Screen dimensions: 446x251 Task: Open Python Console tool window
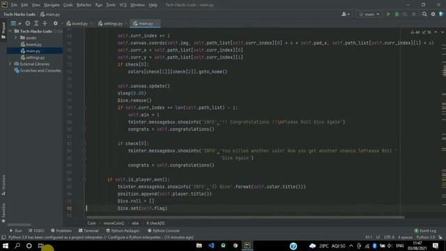[x=164, y=231]
